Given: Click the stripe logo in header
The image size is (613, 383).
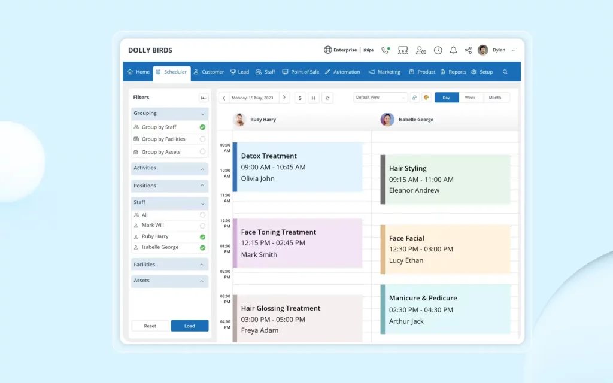Looking at the screenshot, I should [x=368, y=50].
